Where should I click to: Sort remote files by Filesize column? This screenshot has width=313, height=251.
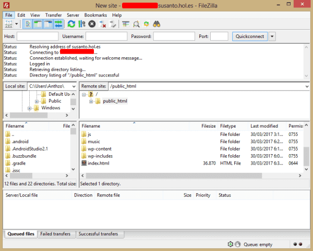click(x=203, y=126)
